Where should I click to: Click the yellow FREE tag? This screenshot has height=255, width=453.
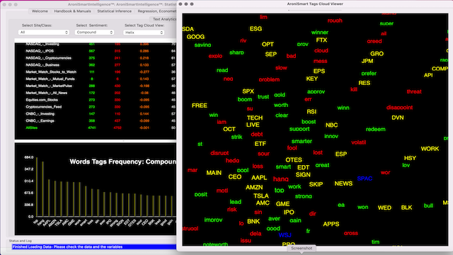point(200,106)
